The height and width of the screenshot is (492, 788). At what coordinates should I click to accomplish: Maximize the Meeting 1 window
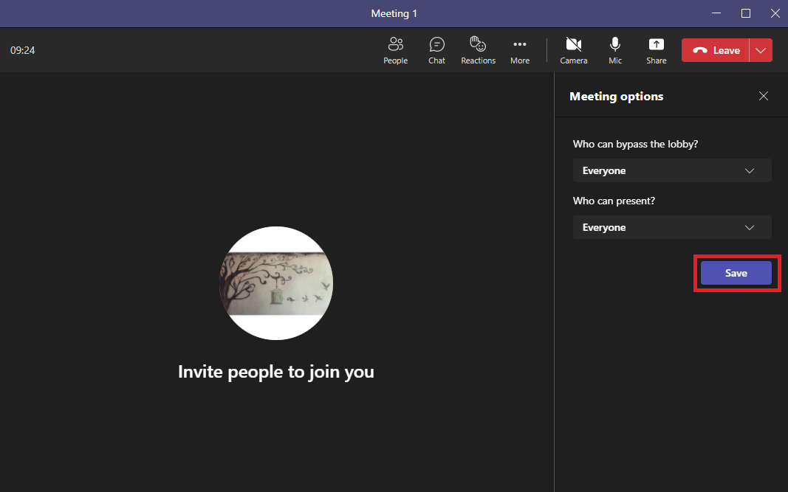(746, 13)
